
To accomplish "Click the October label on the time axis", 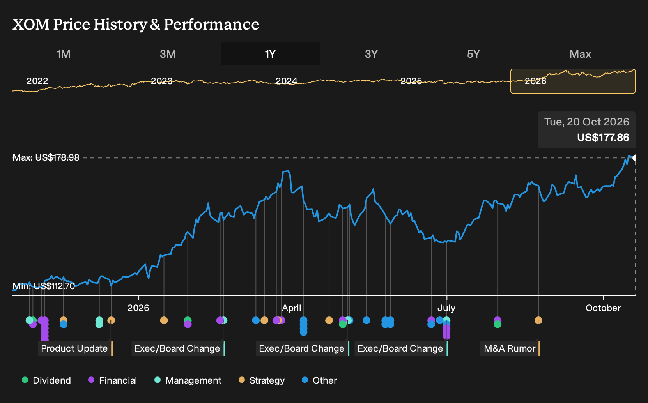I will coord(603,308).
